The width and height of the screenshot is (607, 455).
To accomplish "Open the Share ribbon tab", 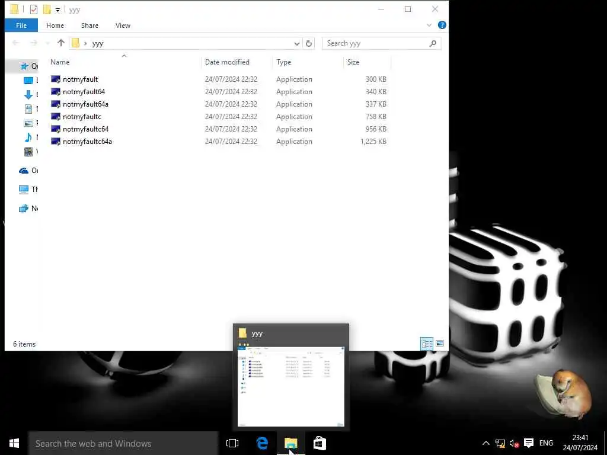I will [x=90, y=25].
